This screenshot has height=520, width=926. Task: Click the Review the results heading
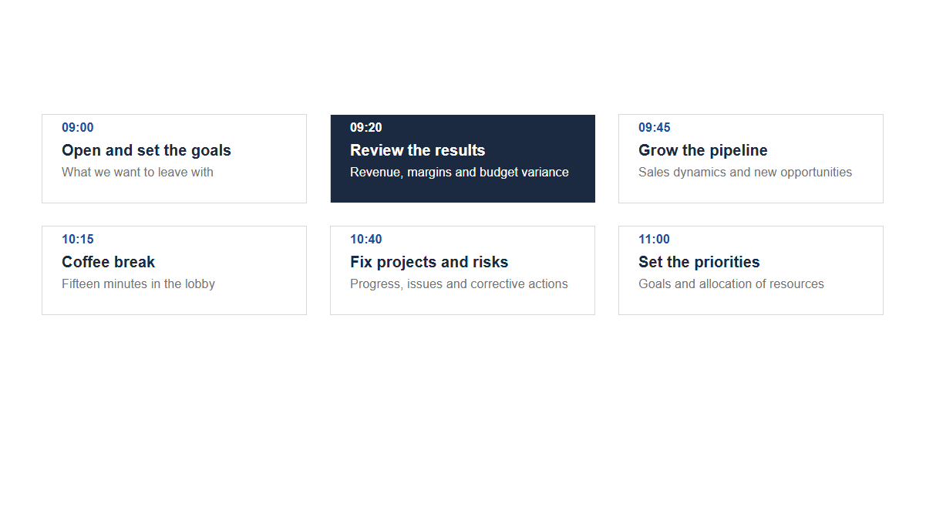[418, 150]
